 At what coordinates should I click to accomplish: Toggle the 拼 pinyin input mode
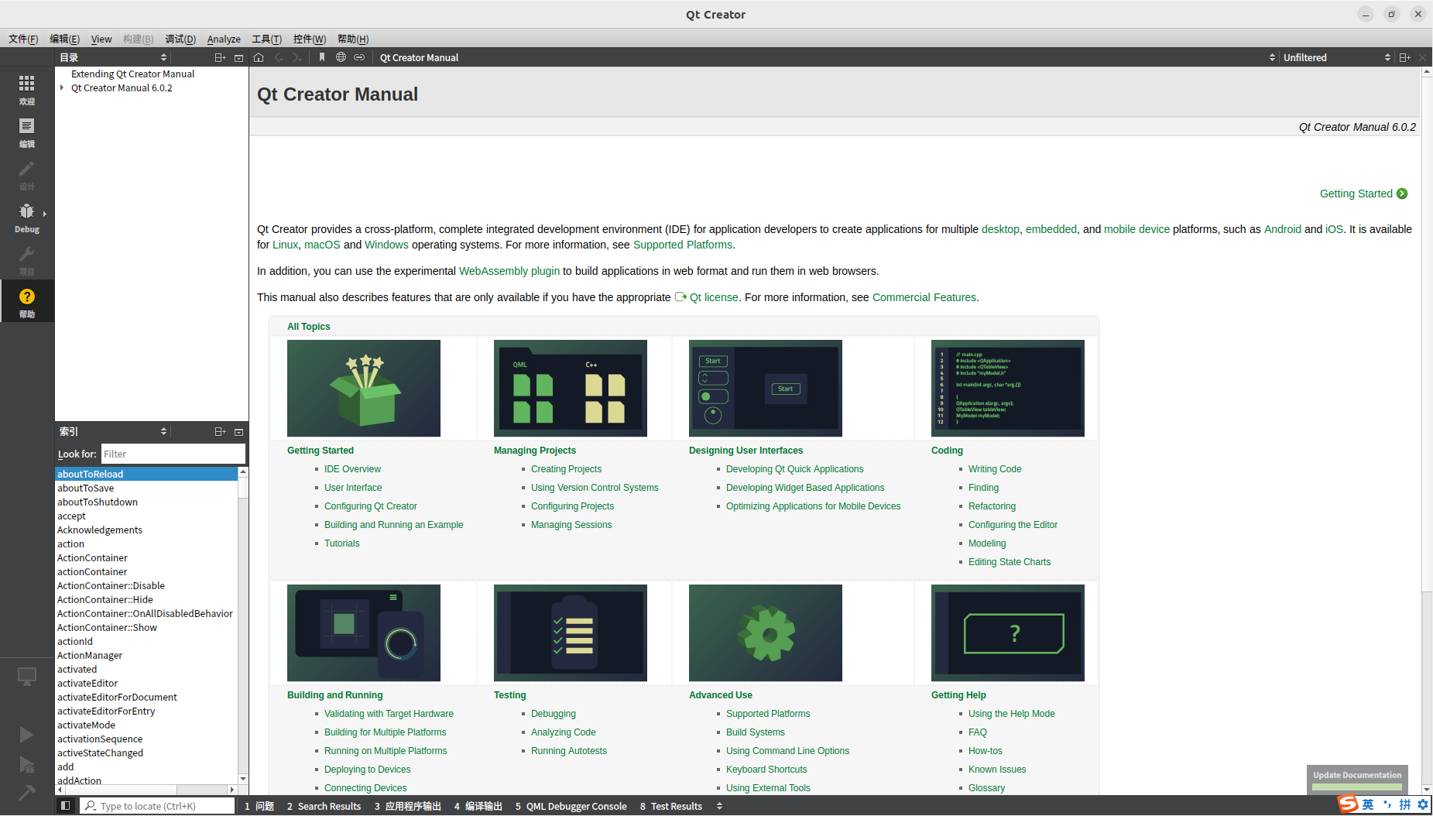tap(1404, 804)
